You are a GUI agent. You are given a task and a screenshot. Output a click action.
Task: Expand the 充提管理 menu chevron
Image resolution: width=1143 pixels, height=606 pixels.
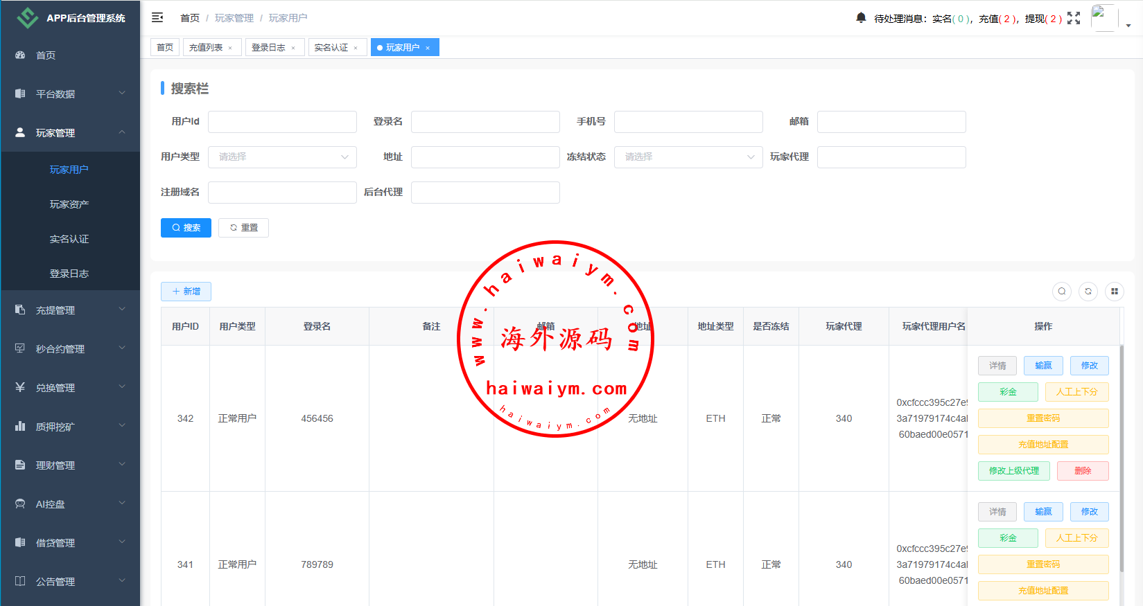pyautogui.click(x=122, y=309)
